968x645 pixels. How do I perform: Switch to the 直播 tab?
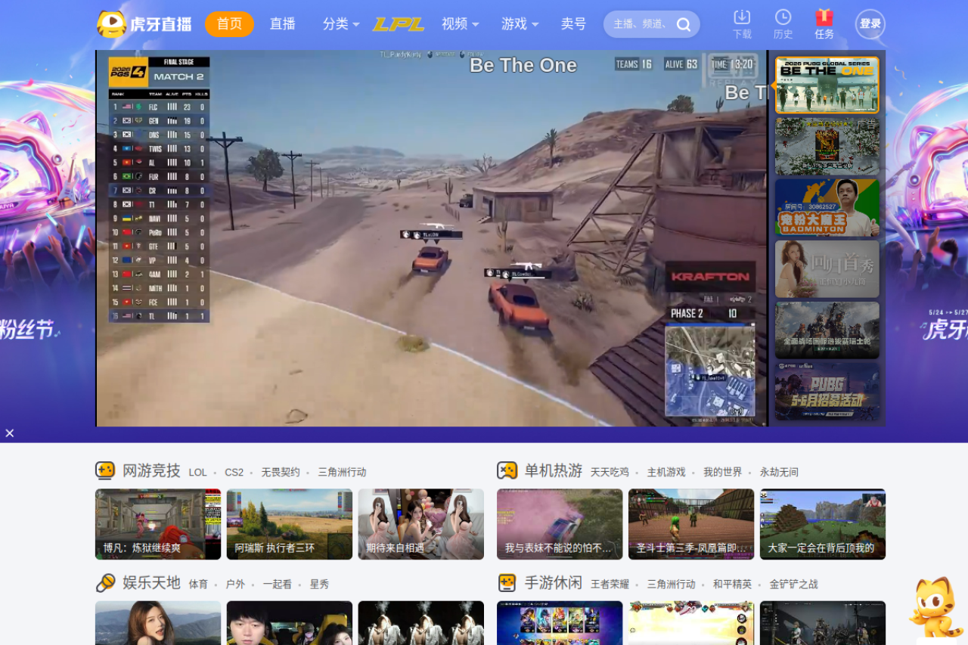[x=283, y=24]
